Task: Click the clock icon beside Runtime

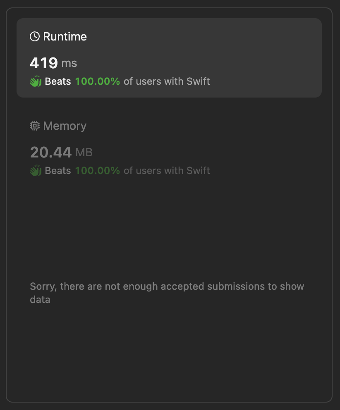Action: coord(35,36)
